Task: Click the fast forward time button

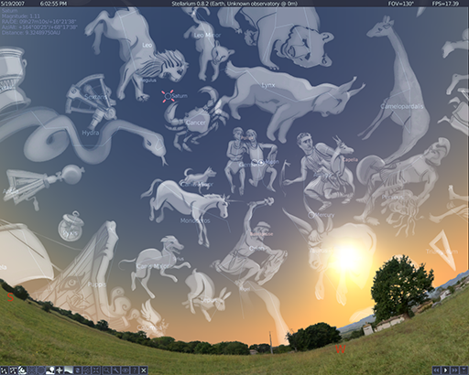Action: pyautogui.click(x=455, y=370)
